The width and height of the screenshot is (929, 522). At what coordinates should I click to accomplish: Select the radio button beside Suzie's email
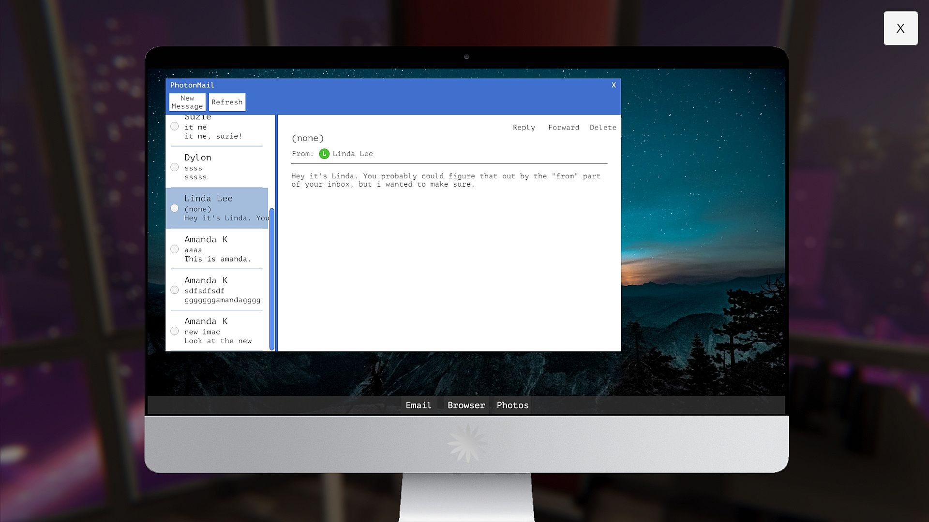click(175, 127)
